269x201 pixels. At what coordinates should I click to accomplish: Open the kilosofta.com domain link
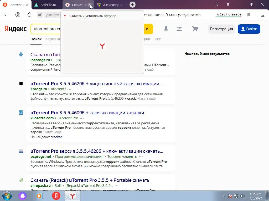(x=42, y=118)
